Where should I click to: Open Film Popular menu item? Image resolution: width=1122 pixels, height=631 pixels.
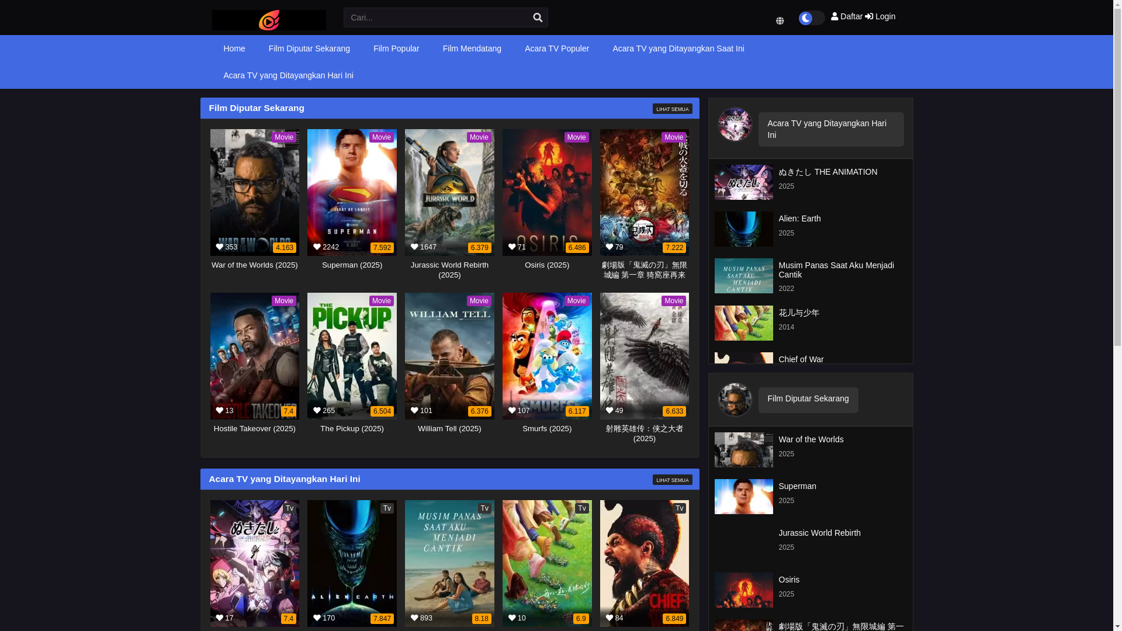(396, 48)
